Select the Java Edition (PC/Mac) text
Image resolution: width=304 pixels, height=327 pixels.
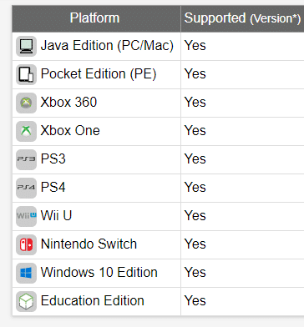(x=107, y=46)
